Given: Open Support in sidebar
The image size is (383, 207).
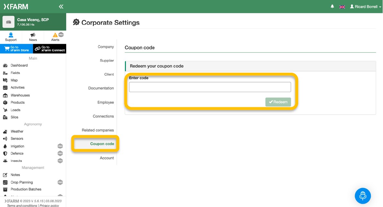Looking at the screenshot, I should tap(11, 37).
